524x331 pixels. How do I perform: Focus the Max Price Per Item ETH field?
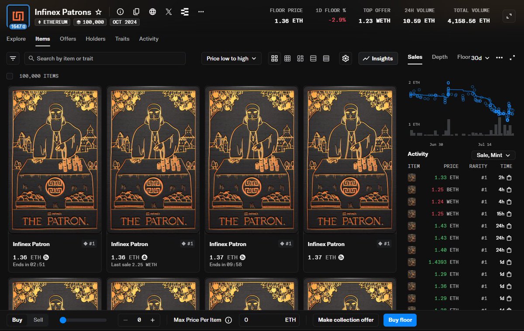pyautogui.click(x=269, y=320)
